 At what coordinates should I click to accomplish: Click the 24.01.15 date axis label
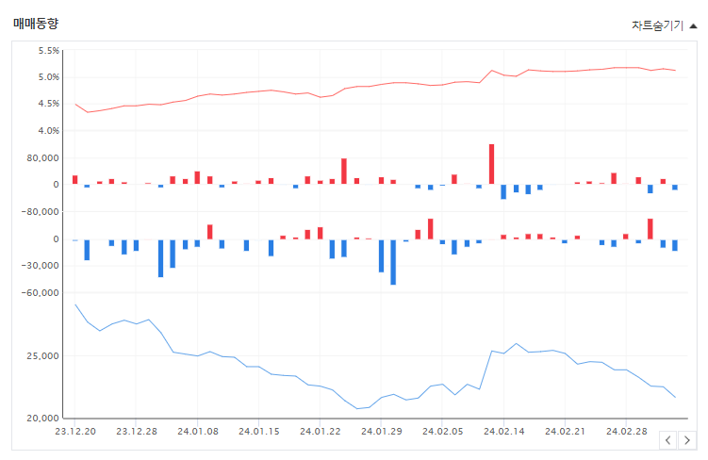click(259, 432)
